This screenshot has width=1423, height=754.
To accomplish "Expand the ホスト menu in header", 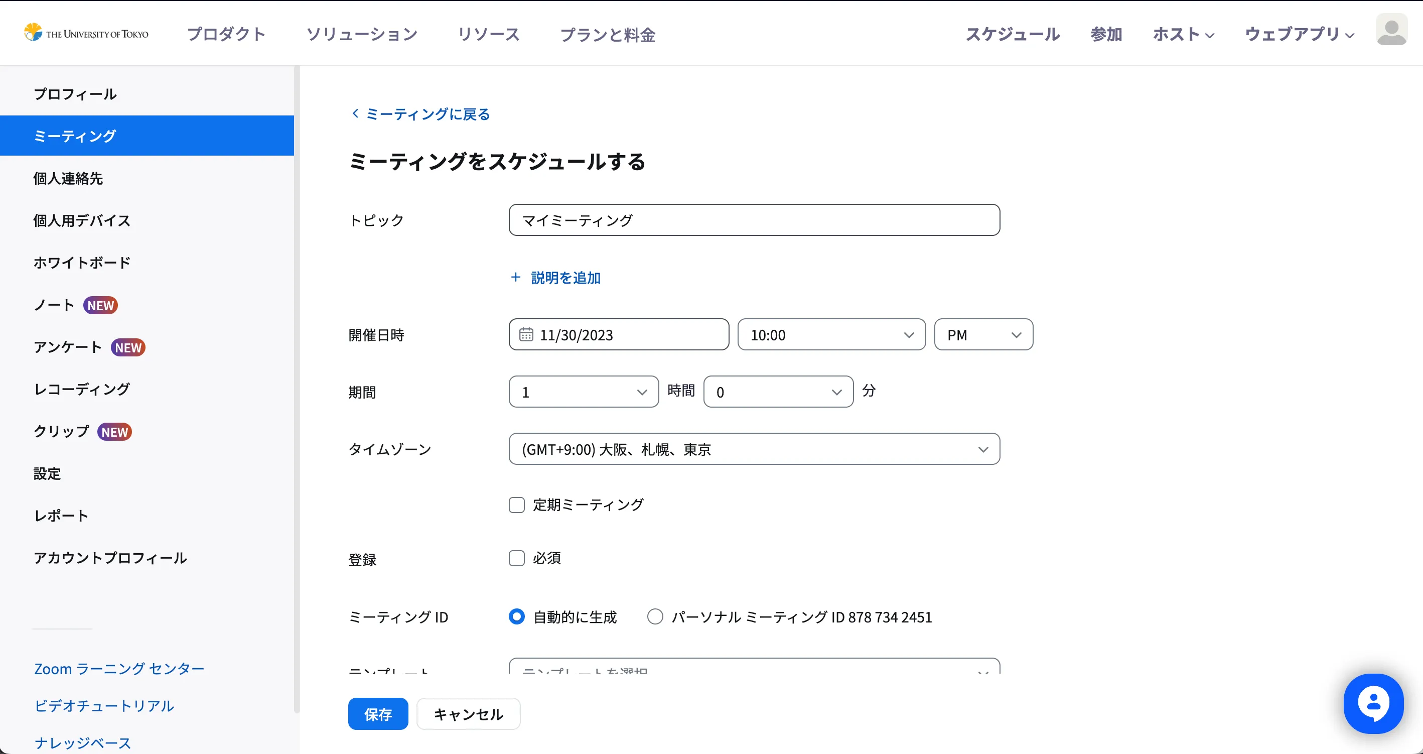I will pos(1183,34).
